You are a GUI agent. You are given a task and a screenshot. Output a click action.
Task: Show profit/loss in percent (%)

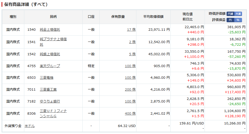238,20
